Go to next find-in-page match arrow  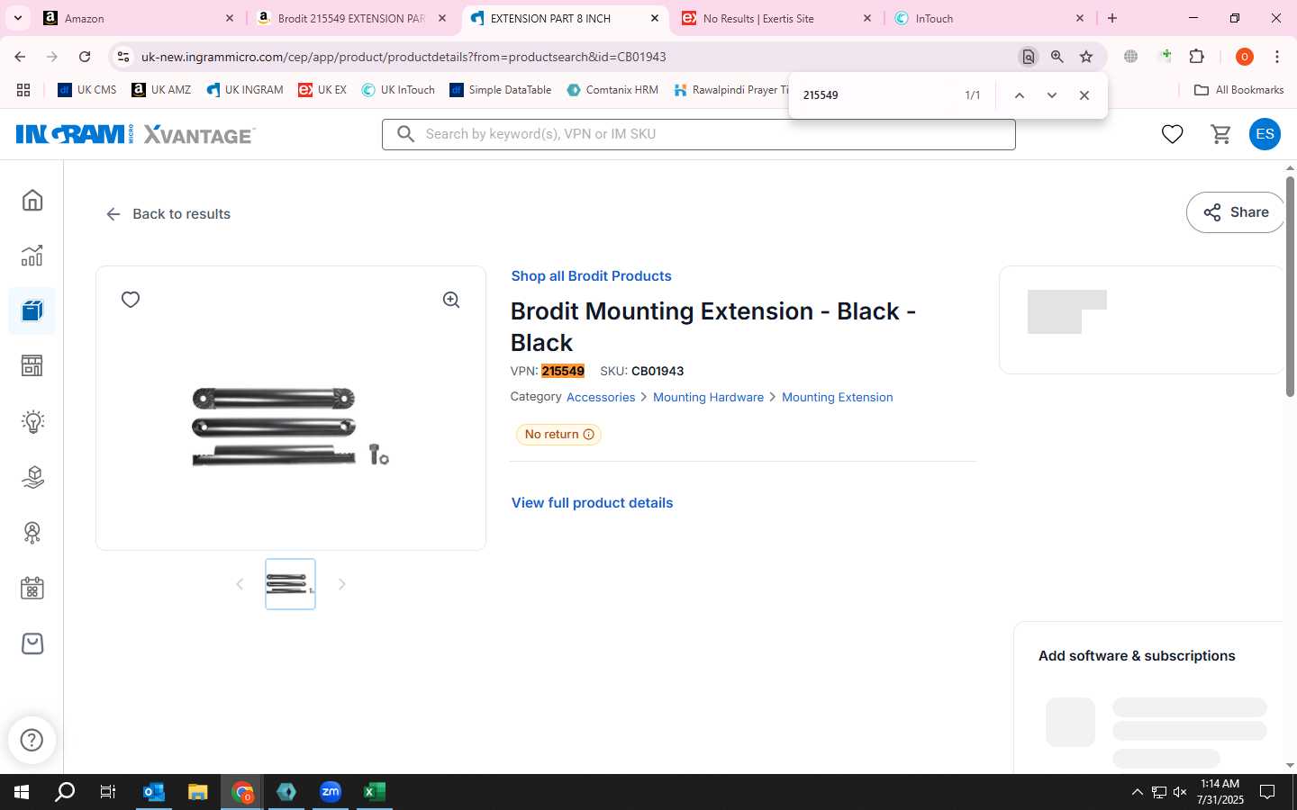(x=1051, y=95)
